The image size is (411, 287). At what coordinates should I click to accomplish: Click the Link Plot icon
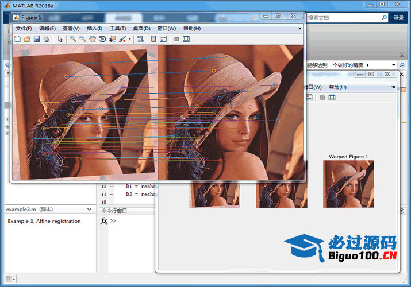[140, 39]
